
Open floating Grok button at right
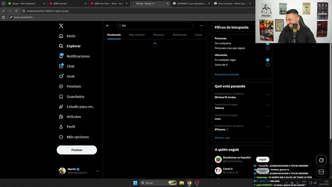tap(321, 160)
